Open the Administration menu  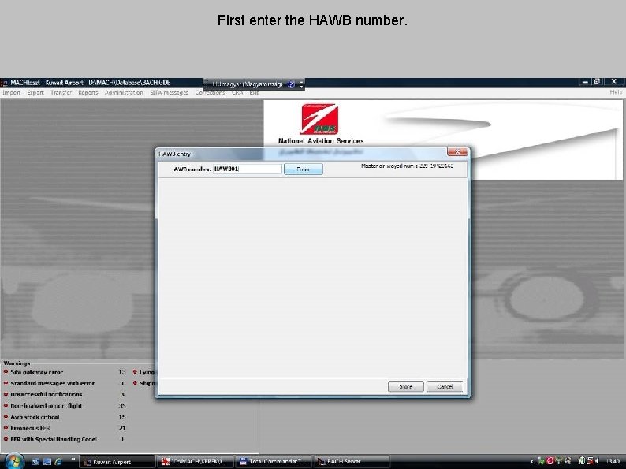(x=124, y=92)
